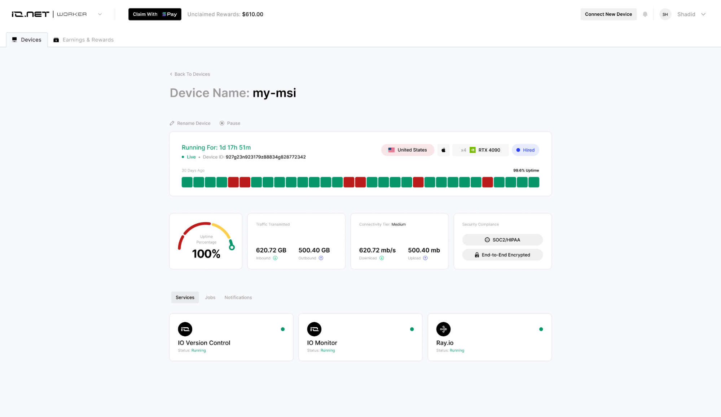Click the uptime percentage gauge
Viewport: 721px width, 417px height.
(206, 241)
